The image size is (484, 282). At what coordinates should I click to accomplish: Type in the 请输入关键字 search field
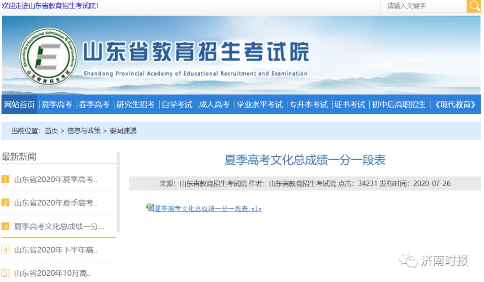coord(423,6)
